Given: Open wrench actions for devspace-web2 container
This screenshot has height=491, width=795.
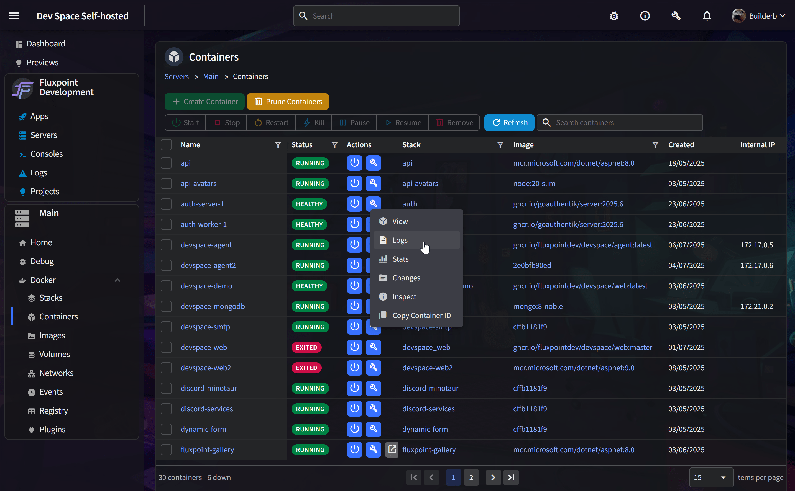Looking at the screenshot, I should click(373, 368).
